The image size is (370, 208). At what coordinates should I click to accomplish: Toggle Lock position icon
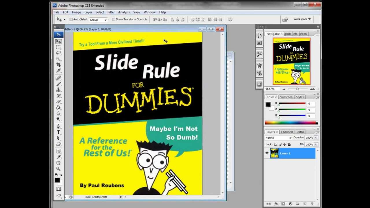(285, 144)
